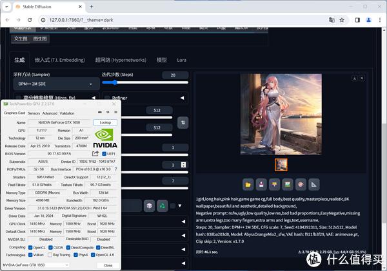This screenshot has height=271, width=387.
Task: Bookmark this page with the star icon
Action: pyautogui.click(x=342, y=20)
